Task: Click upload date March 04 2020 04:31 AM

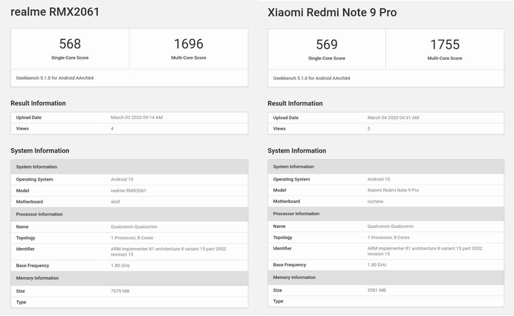Action: (393, 117)
